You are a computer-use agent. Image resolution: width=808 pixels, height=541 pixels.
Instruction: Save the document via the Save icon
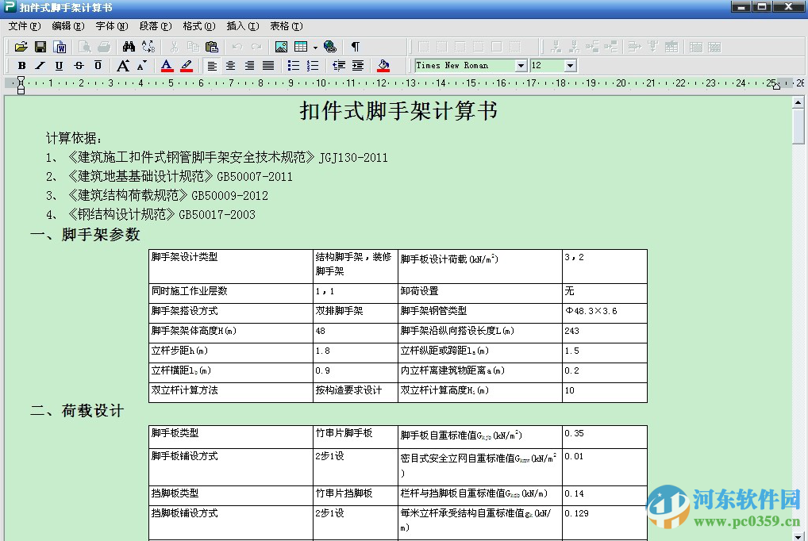[40, 46]
